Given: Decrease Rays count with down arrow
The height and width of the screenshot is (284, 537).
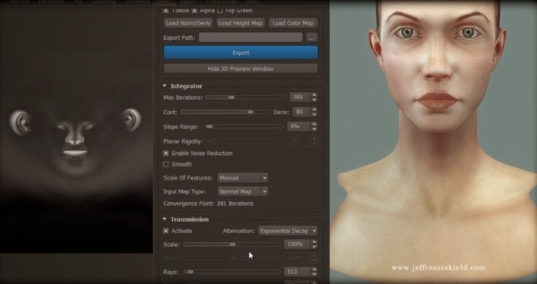Looking at the screenshot, I should 314,274.
